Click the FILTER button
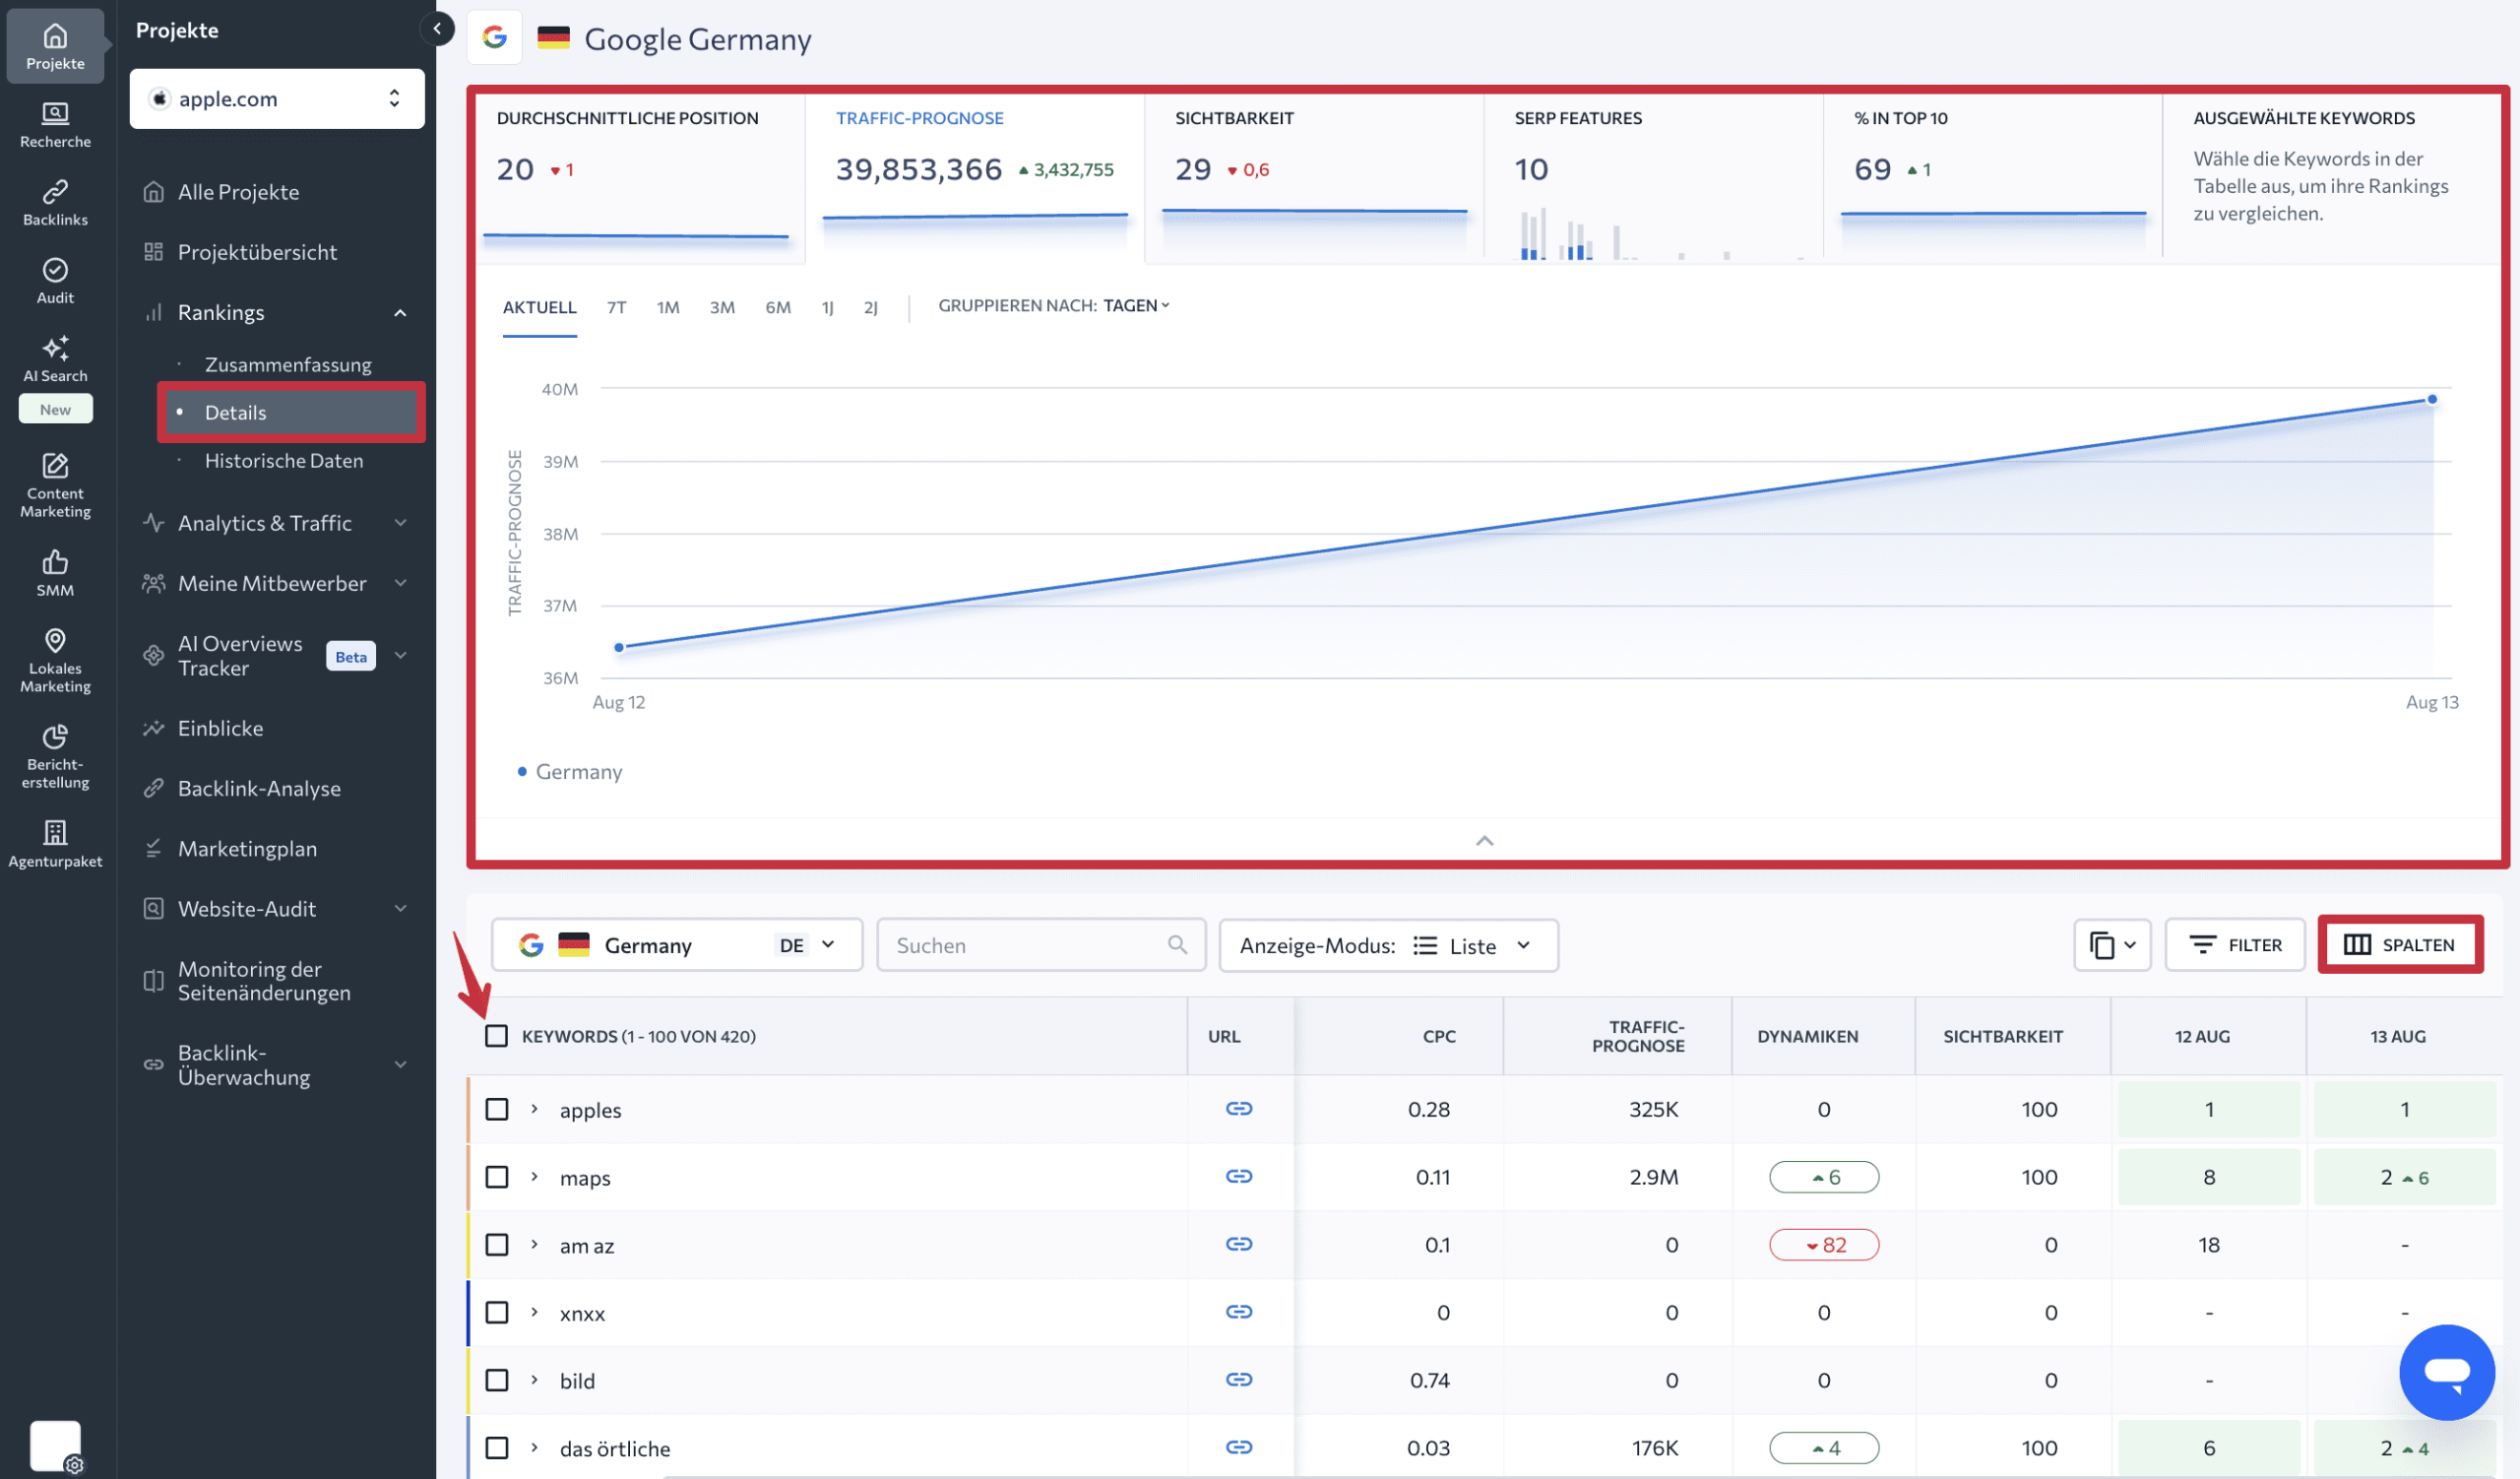The width and height of the screenshot is (2520, 1479). (2235, 945)
